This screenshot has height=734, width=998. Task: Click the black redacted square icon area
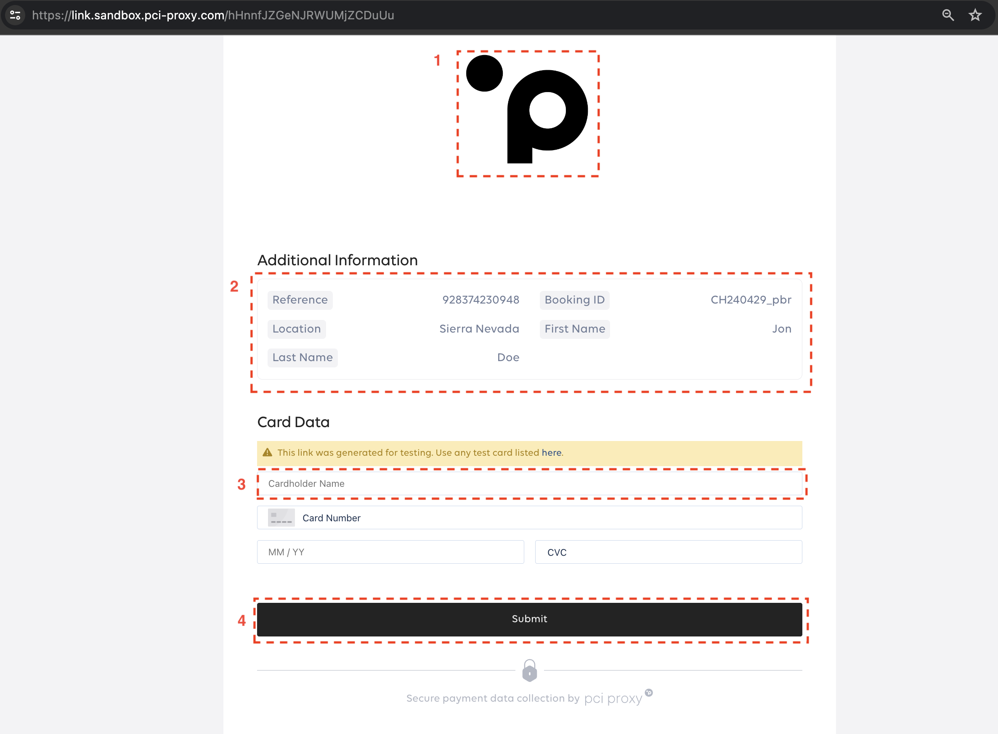pyautogui.click(x=541, y=414)
